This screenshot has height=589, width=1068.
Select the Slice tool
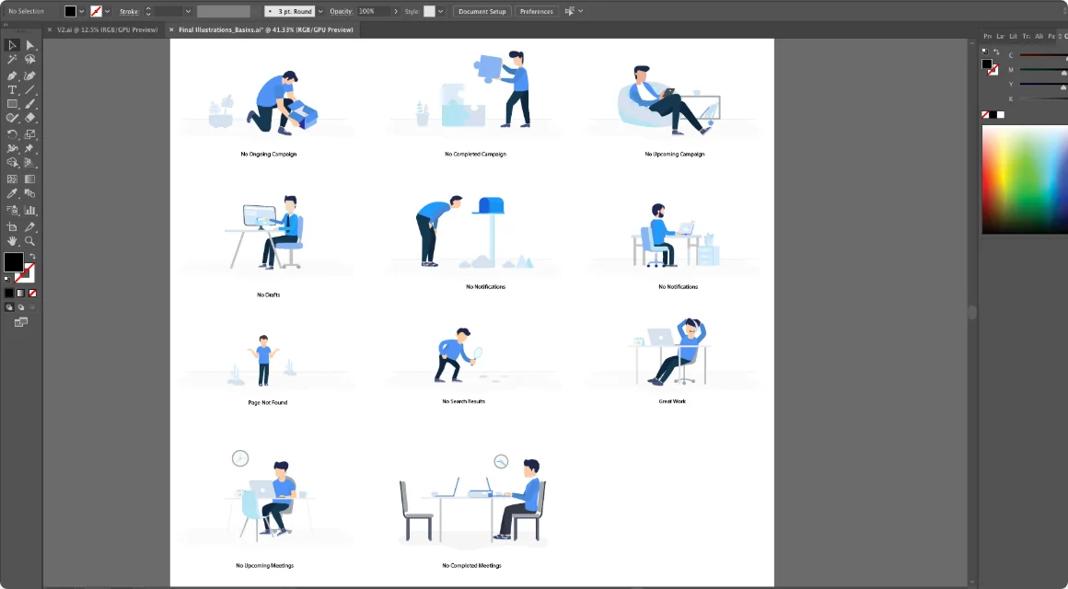[x=30, y=226]
